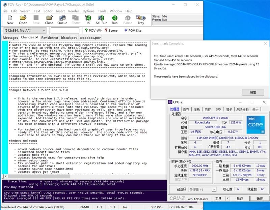The height and width of the screenshot is (210, 270).
Task: Select the 内存 tab in CPU-Z
Action: [208, 110]
